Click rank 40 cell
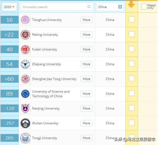 pos(9,49)
